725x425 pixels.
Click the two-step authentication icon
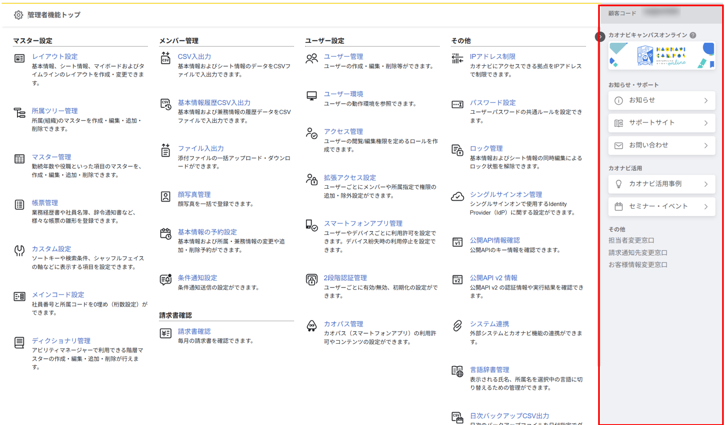311,280
